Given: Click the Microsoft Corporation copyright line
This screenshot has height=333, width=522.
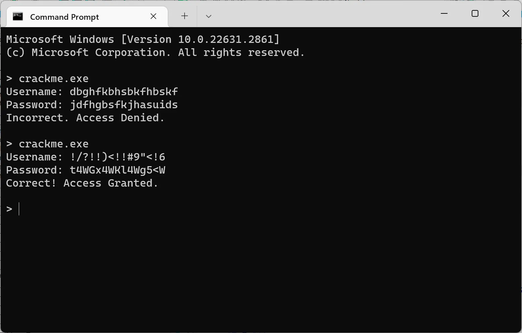Looking at the screenshot, I should [155, 53].
